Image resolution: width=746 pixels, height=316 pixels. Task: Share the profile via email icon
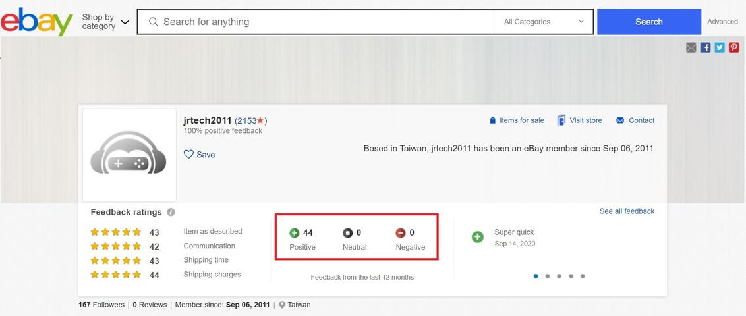[x=691, y=47]
